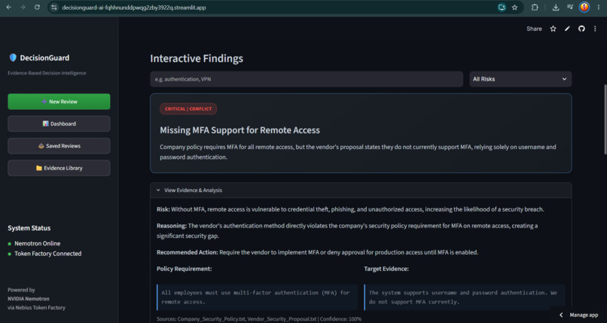Open the GitHub repository icon
Viewport: 607px width, 323px height.
pos(581,29)
